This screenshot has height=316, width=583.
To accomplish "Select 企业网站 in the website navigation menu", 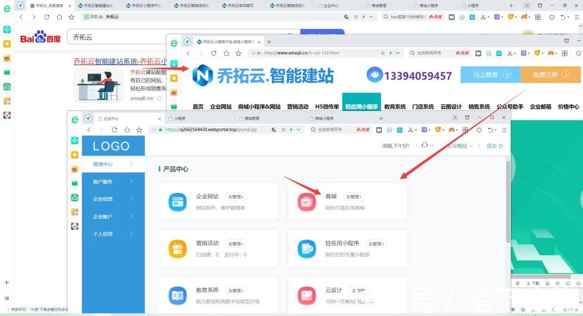I will click(x=221, y=107).
